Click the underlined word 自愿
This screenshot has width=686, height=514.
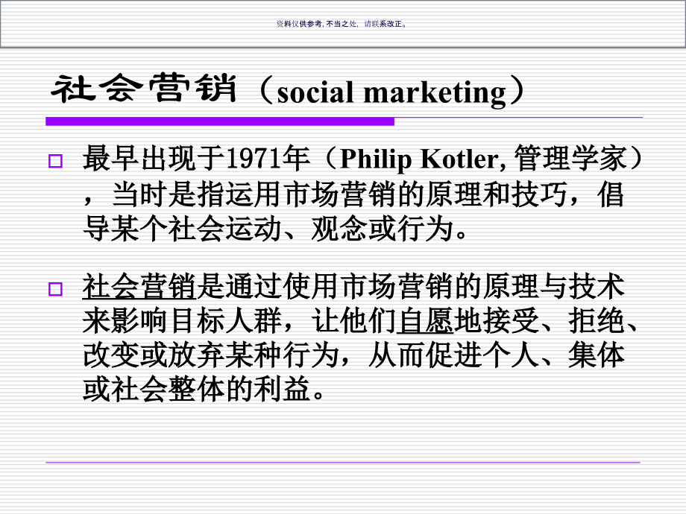point(426,323)
